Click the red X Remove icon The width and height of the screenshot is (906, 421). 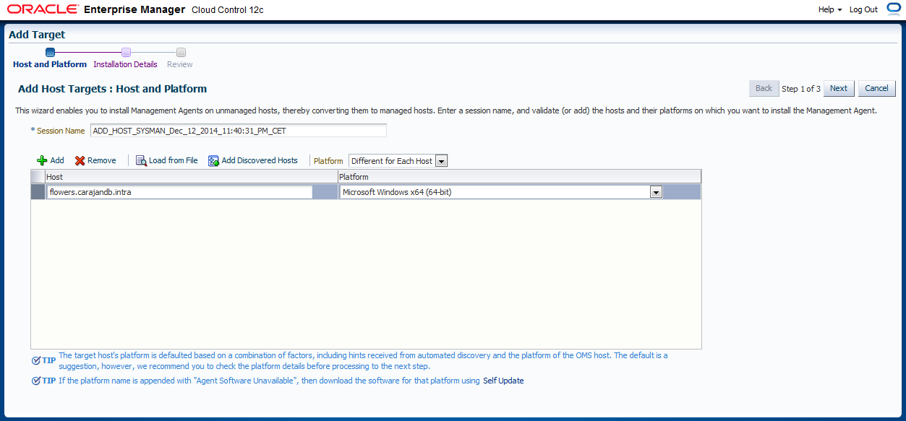[80, 161]
